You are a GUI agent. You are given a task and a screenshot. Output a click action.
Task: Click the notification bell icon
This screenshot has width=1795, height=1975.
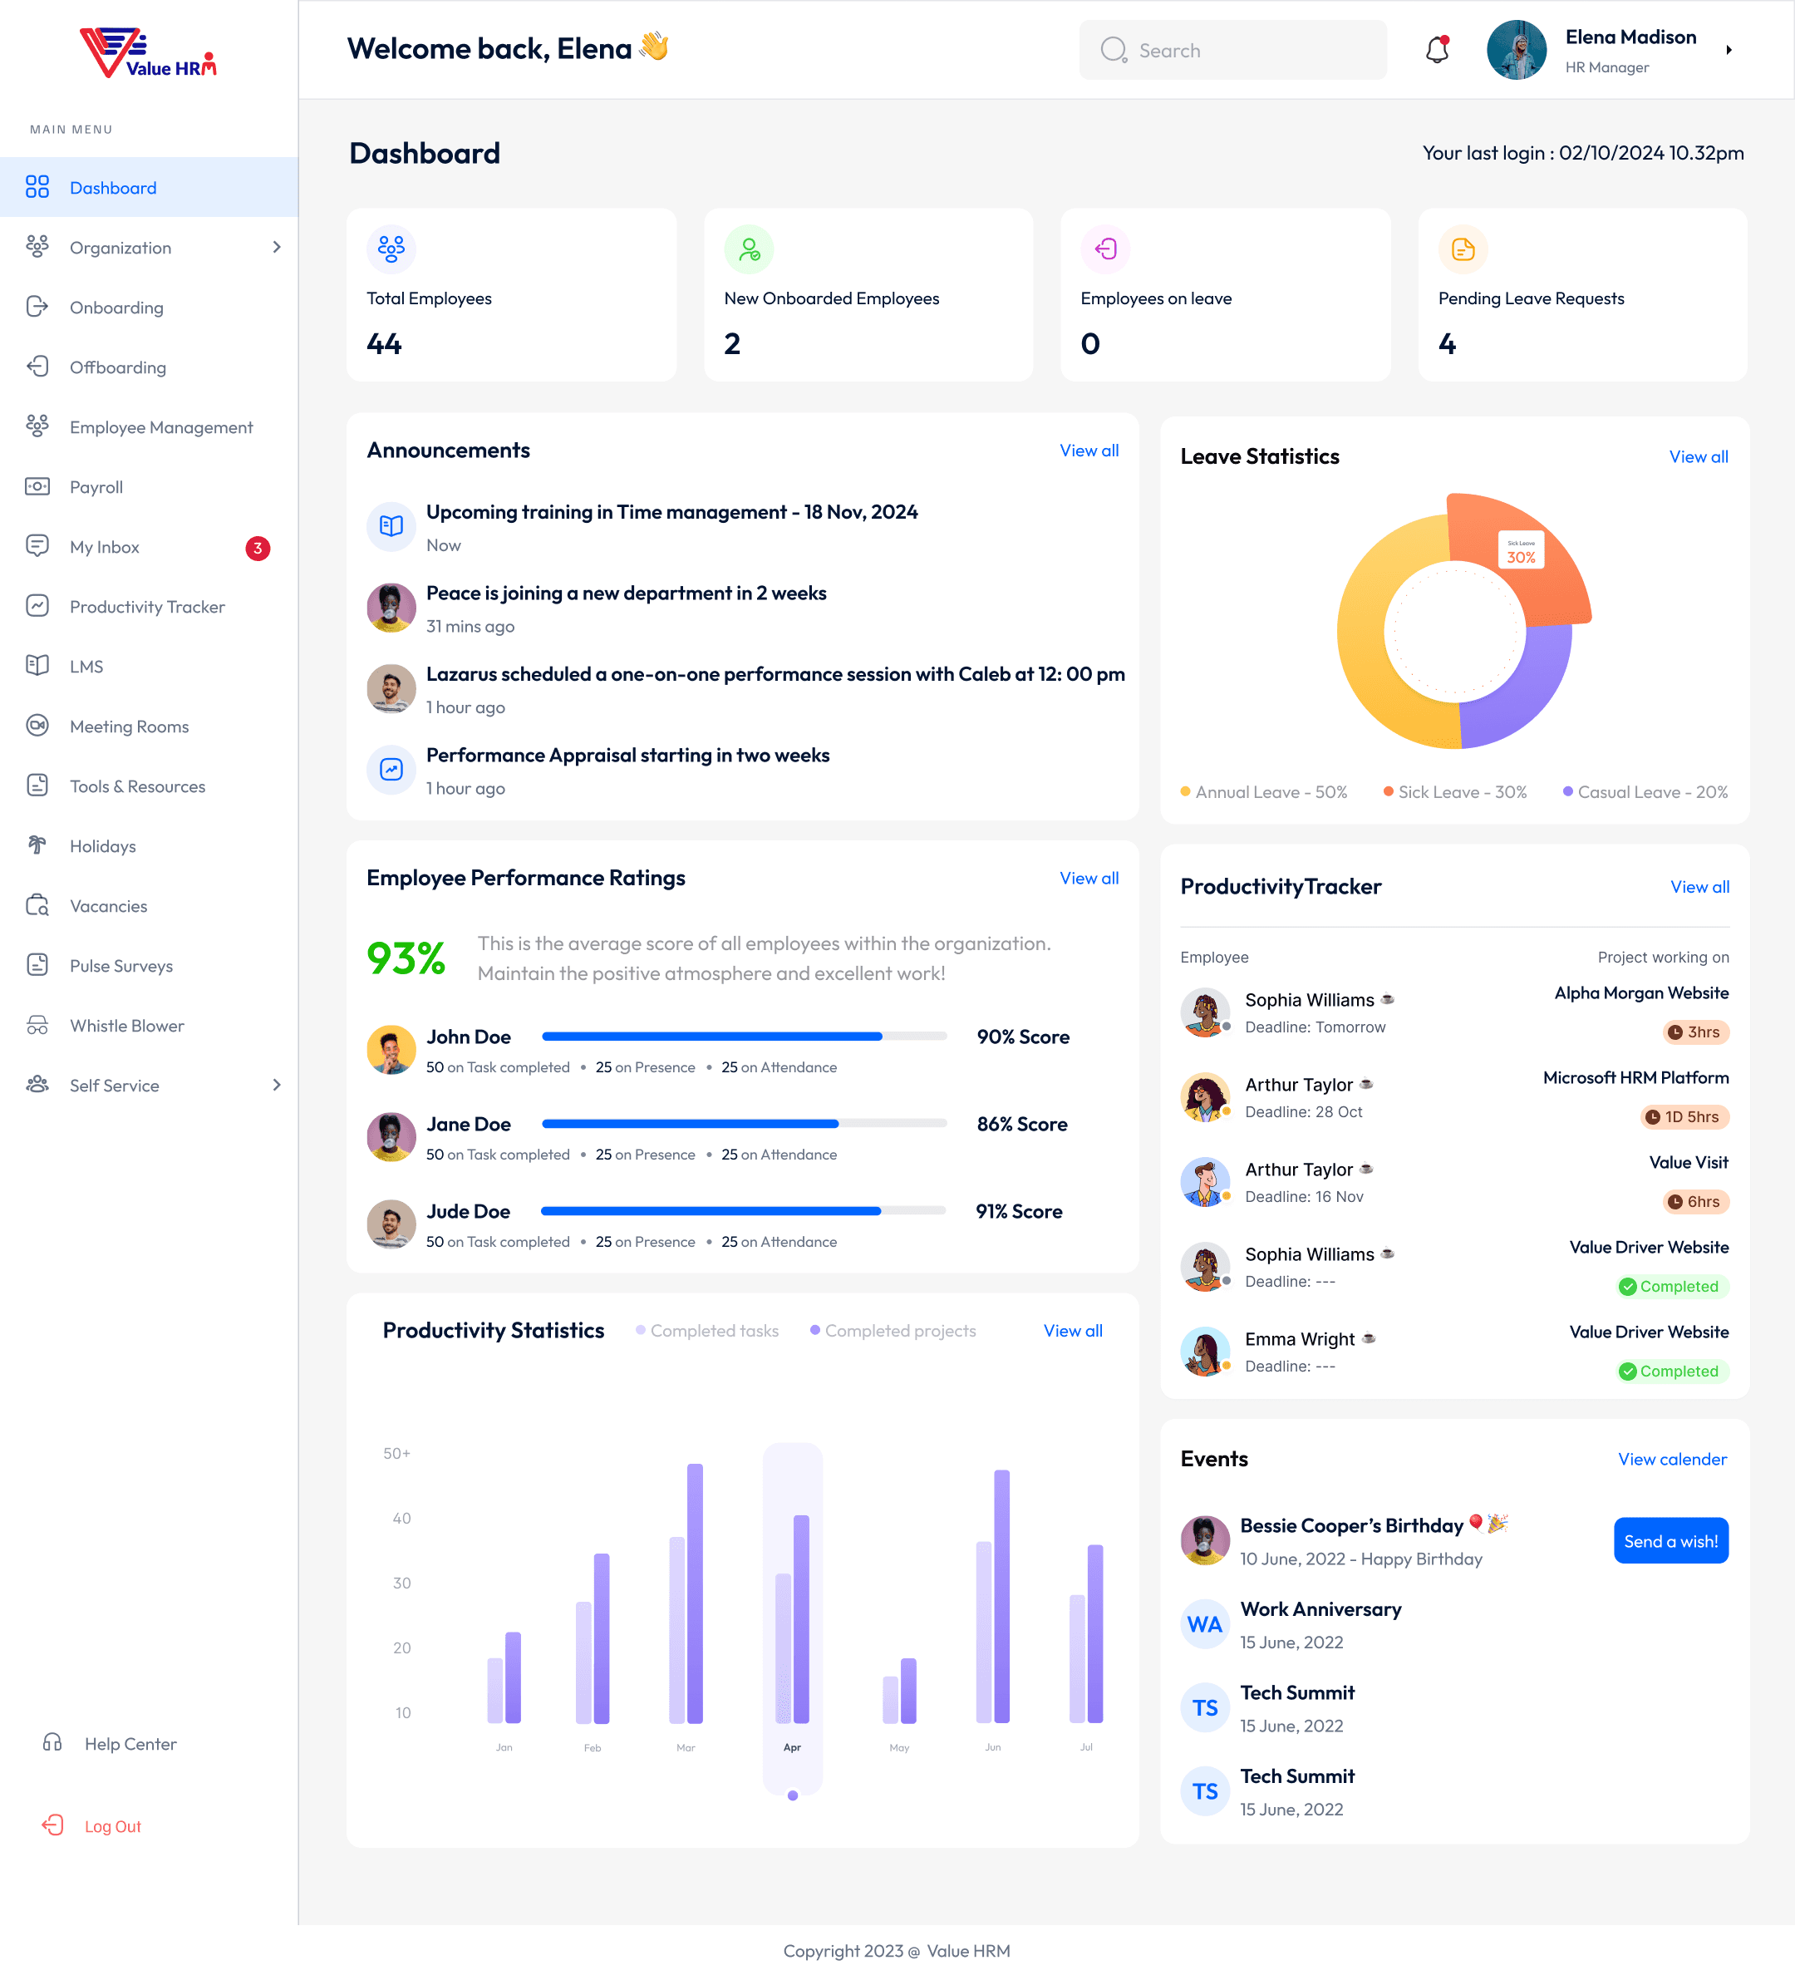coord(1437,50)
